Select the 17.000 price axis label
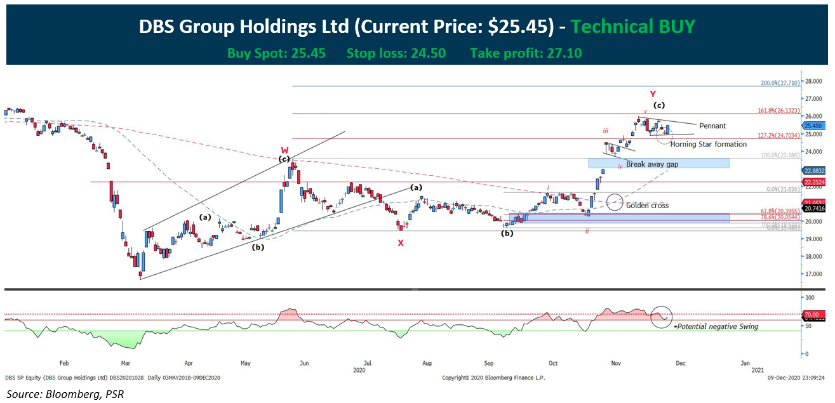Image resolution: width=835 pixels, height=403 pixels. tap(815, 275)
